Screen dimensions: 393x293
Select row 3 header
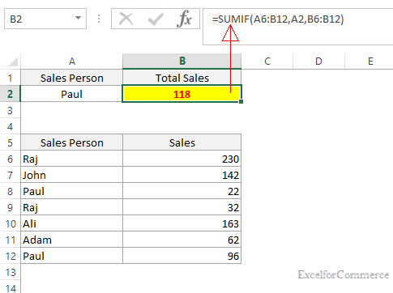point(10,110)
